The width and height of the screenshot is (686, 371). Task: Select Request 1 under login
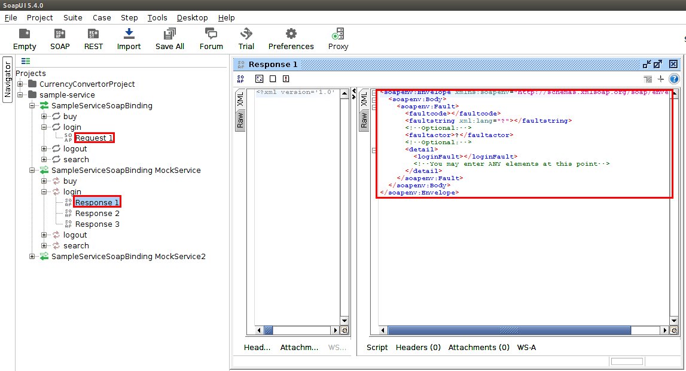click(x=94, y=138)
